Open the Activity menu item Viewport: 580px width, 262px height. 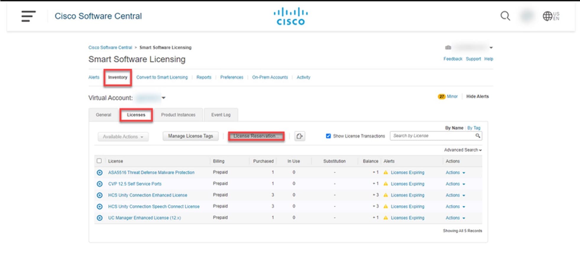point(303,77)
